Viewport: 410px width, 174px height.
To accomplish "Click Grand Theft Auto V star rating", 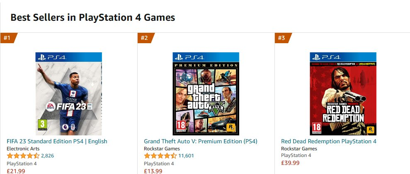I will coord(160,156).
